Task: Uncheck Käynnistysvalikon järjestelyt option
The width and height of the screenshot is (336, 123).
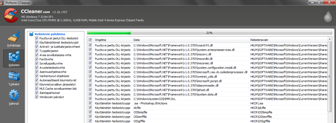Action: click(37, 84)
